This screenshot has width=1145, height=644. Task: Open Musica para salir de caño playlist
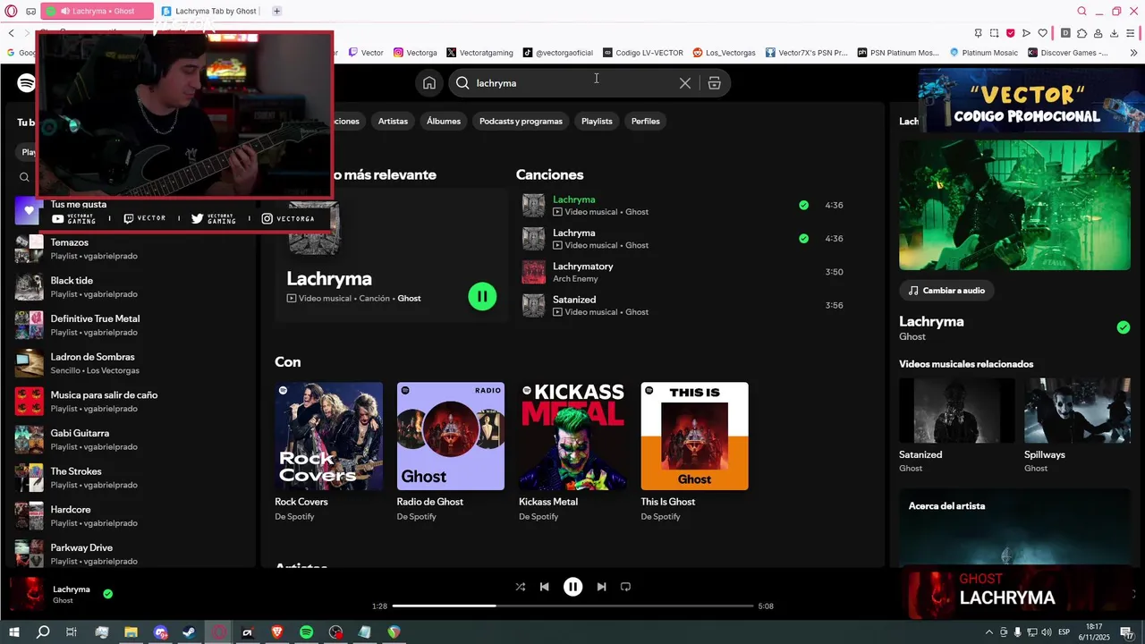[x=130, y=402]
